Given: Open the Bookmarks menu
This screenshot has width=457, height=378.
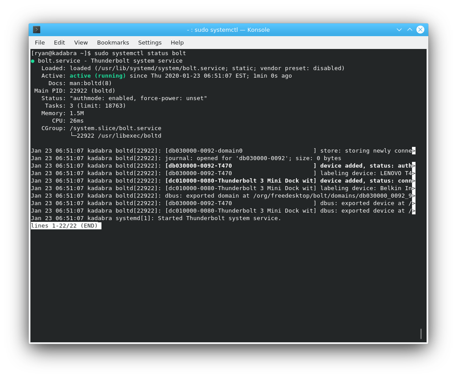Looking at the screenshot, I should (113, 42).
